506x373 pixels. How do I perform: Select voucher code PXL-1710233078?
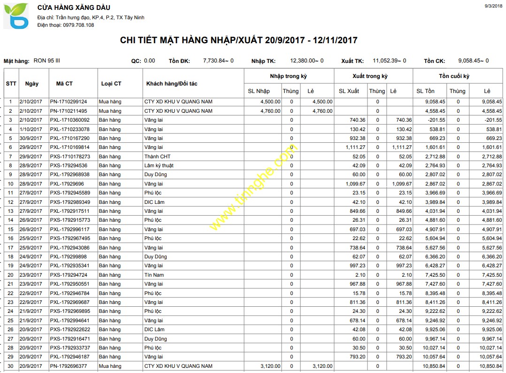pyautogui.click(x=69, y=129)
